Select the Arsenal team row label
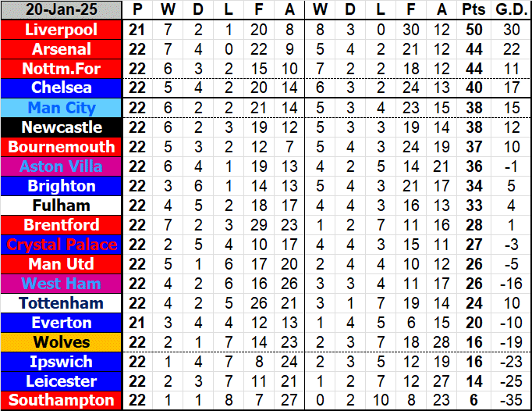The width and height of the screenshot is (532, 411). pos(62,49)
